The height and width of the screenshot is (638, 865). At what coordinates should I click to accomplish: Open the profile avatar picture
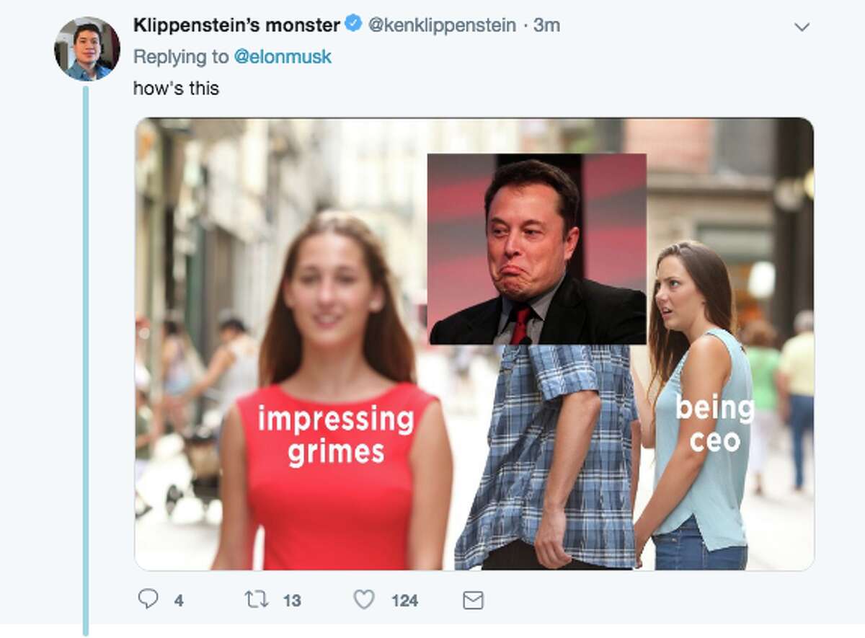pyautogui.click(x=86, y=43)
